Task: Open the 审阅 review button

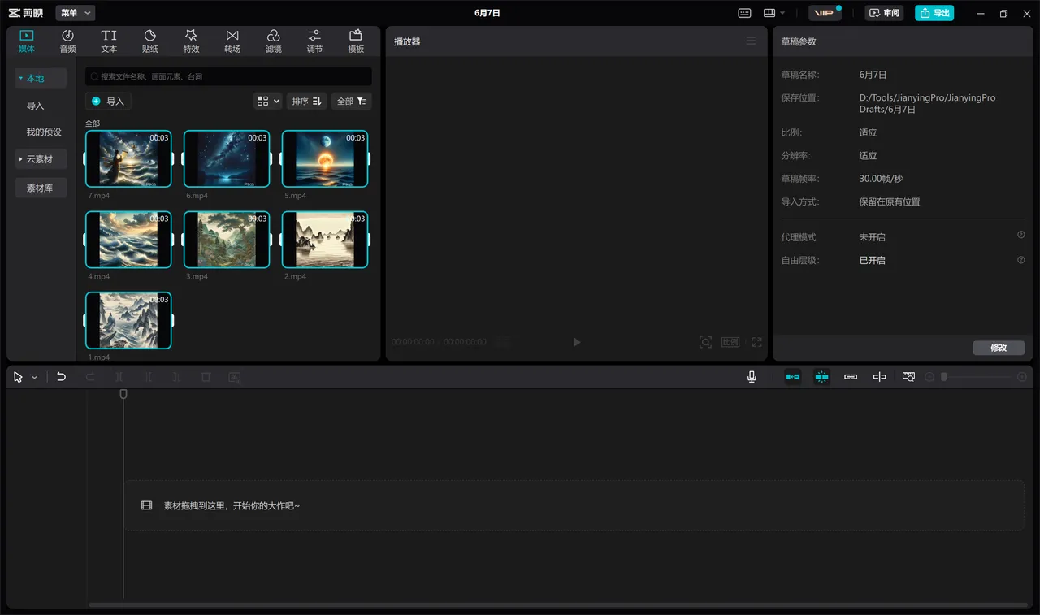Action: coord(885,13)
